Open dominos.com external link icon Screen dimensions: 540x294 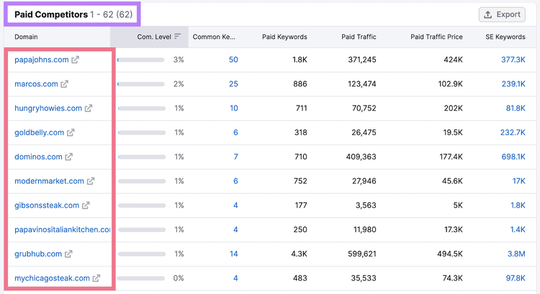point(69,157)
